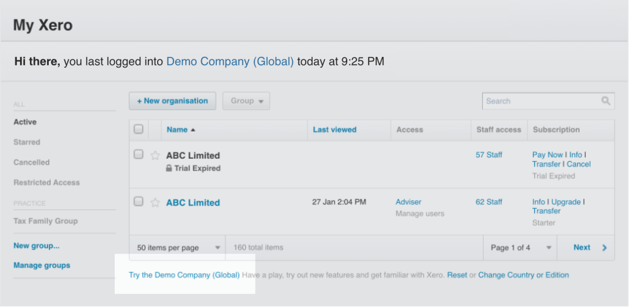Open the Group dropdown button
The height and width of the screenshot is (307, 629).
point(246,101)
